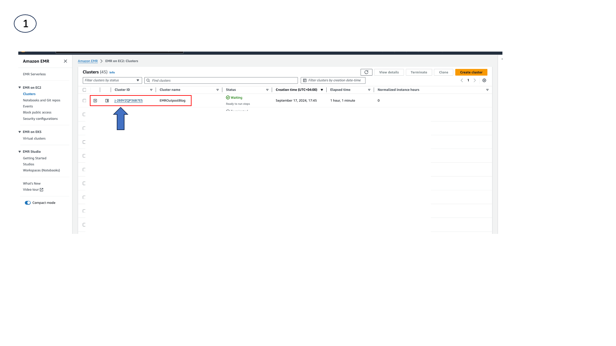Close the Amazon EMR sidebar
The image size is (616, 346).
click(x=65, y=61)
